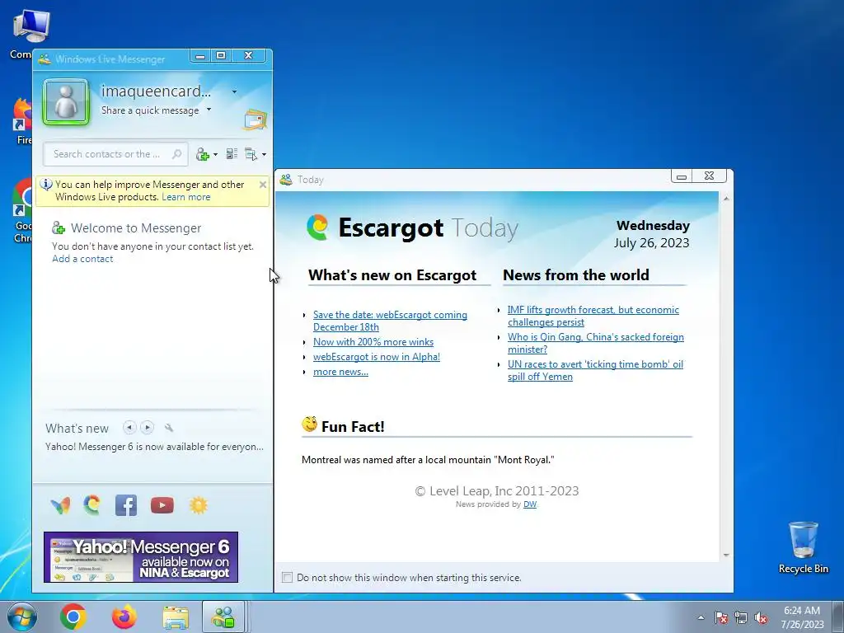The image size is (844, 633).
Task: Click the info icon in notification bar
Action: [x=47, y=185]
